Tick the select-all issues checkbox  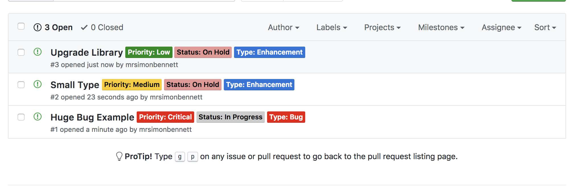pos(21,26)
